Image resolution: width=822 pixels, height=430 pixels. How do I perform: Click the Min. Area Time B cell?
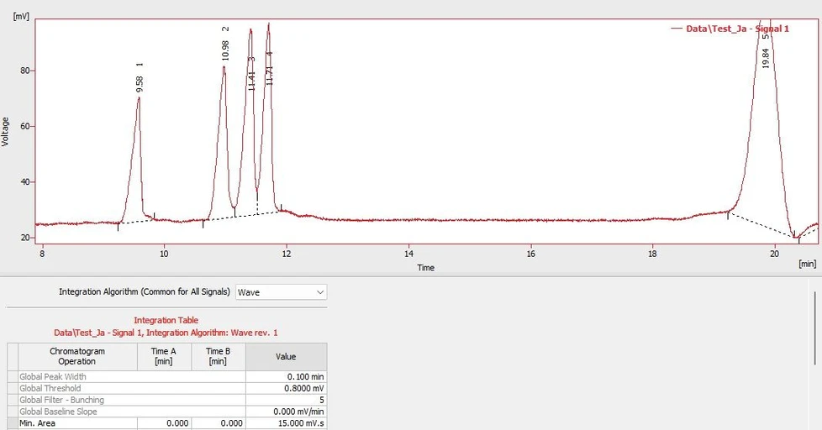218,424
